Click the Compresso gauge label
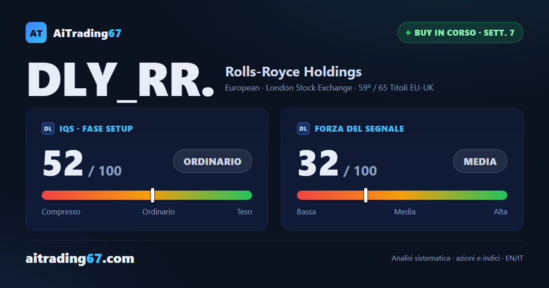This screenshot has width=549, height=288. [x=61, y=212]
